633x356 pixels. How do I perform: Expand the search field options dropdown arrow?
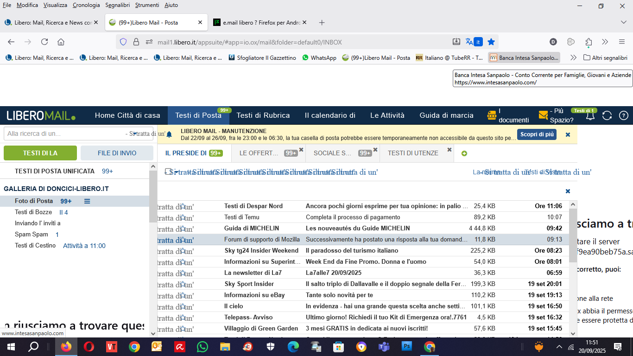(134, 133)
